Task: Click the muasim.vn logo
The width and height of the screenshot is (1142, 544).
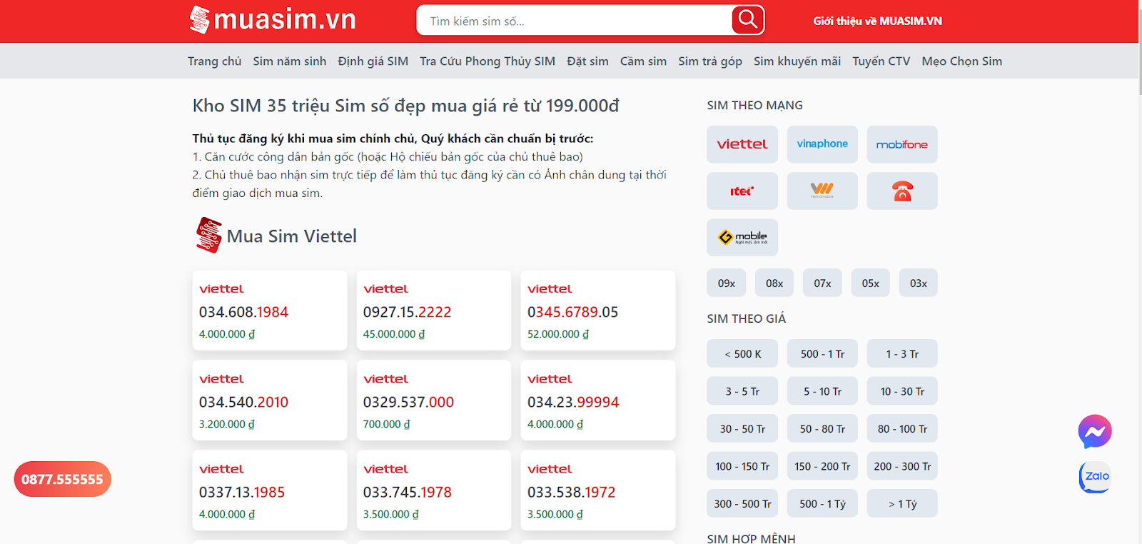Action: pos(272,20)
